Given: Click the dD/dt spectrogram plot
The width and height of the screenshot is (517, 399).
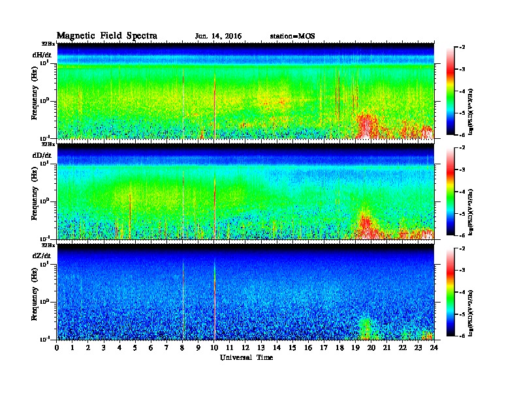Looking at the screenshot, I should click(245, 192).
